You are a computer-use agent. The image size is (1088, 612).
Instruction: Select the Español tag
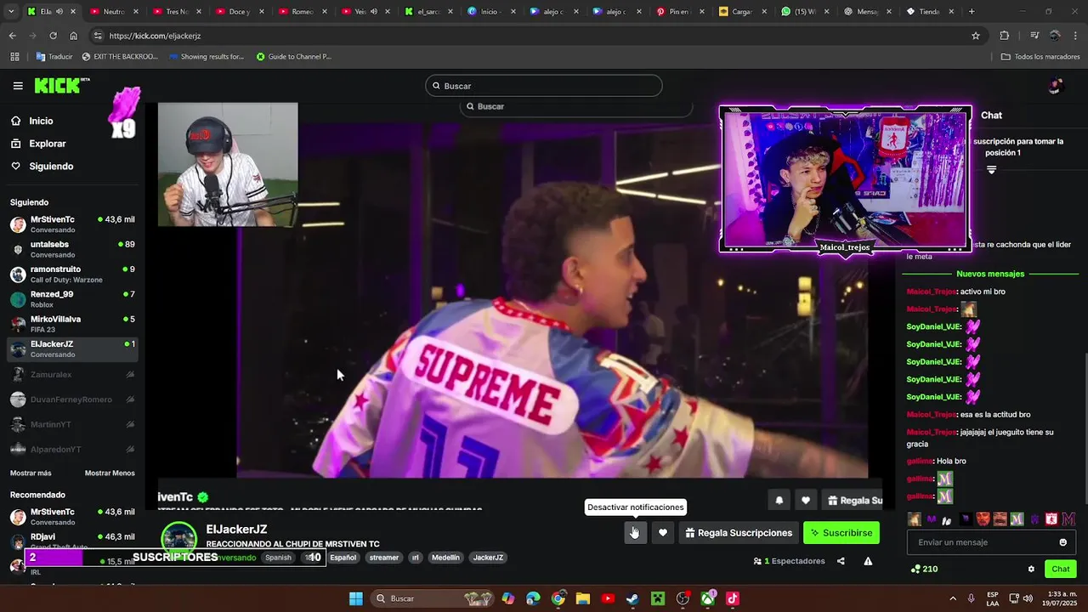[343, 558]
